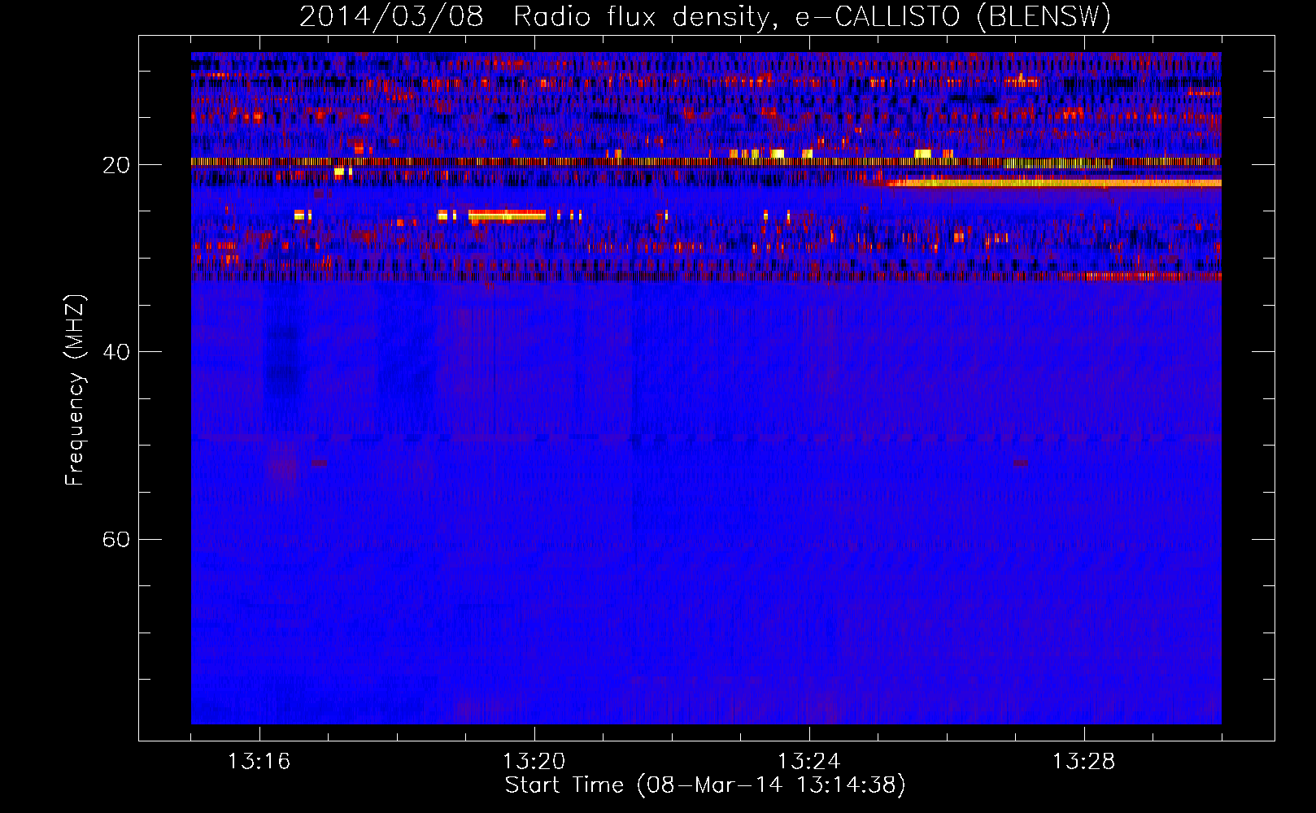Click the 20 MHz frequency tick label
The image size is (1316, 813).
[x=116, y=166]
